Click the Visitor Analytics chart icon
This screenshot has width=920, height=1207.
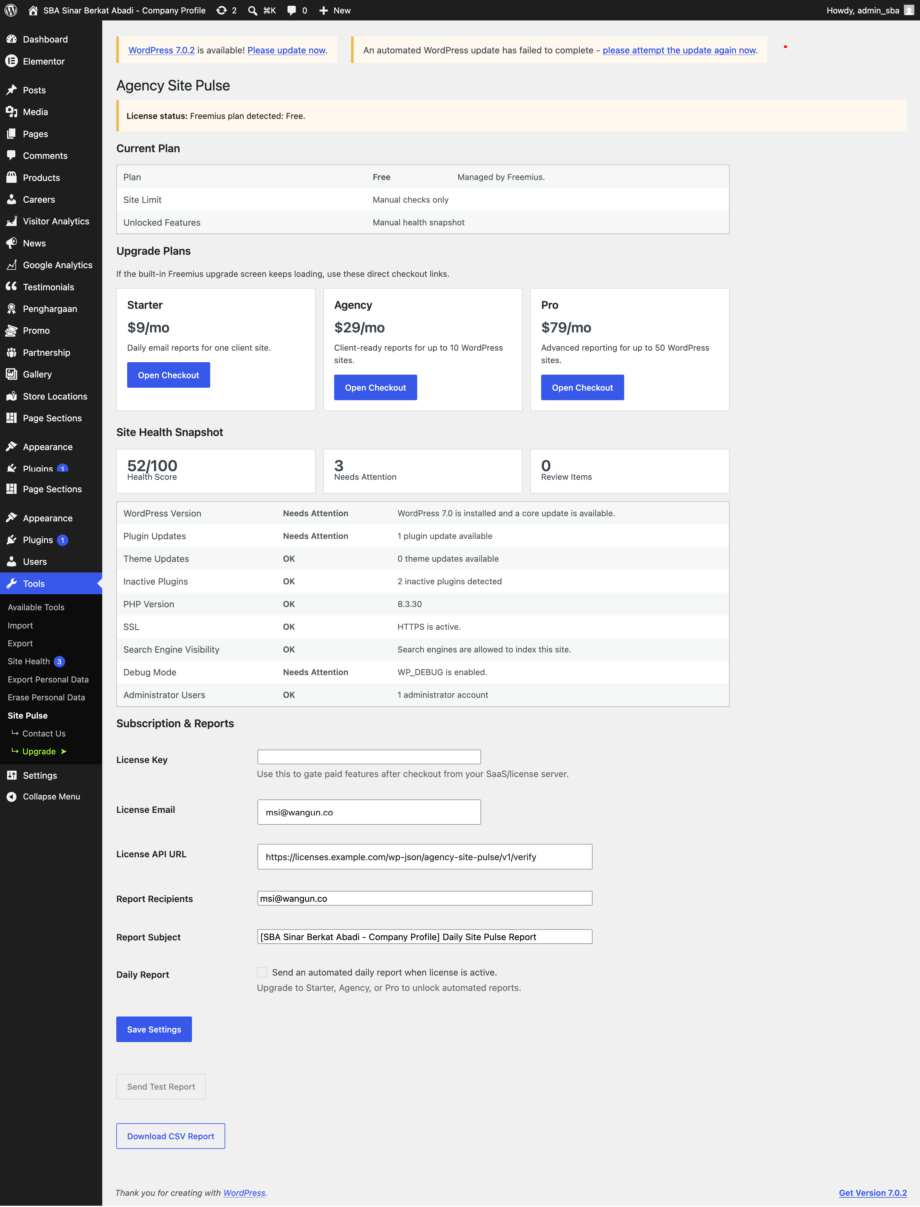[x=11, y=221]
